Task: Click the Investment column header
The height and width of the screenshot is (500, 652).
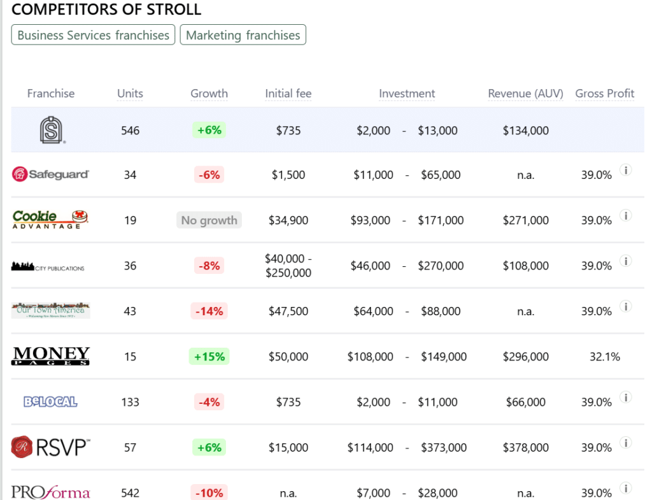Action: coord(407,94)
